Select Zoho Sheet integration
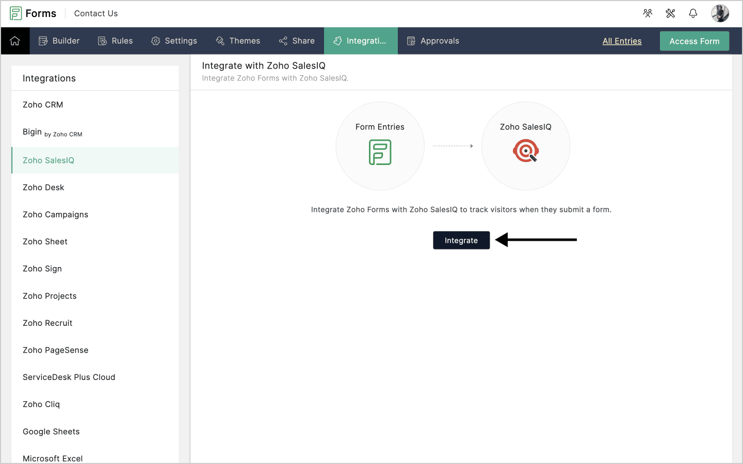The image size is (743, 464). coord(95,242)
